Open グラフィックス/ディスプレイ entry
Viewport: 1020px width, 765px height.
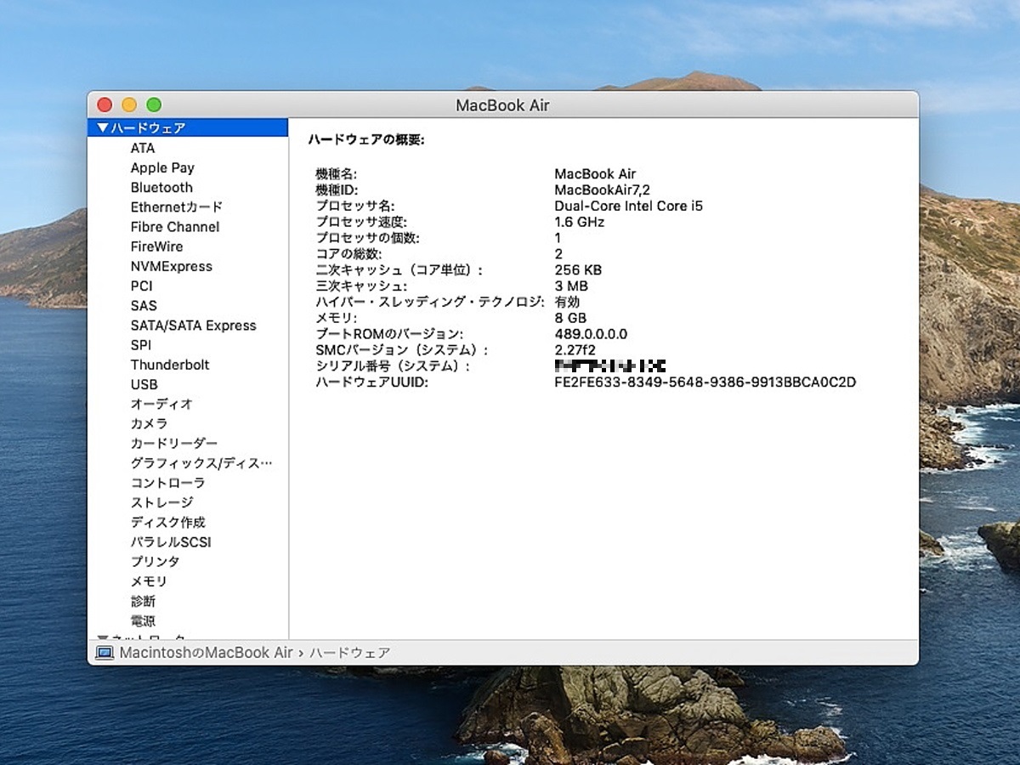click(x=201, y=463)
